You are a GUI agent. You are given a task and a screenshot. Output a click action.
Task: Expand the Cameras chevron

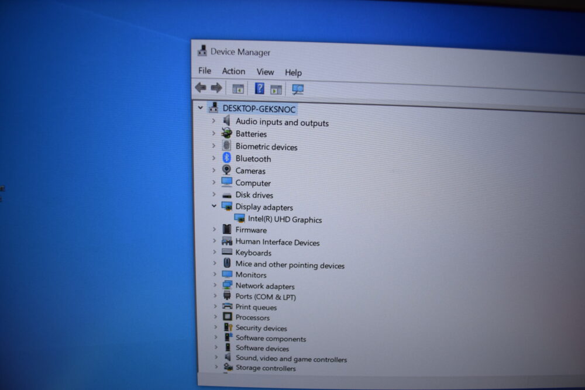coord(214,170)
